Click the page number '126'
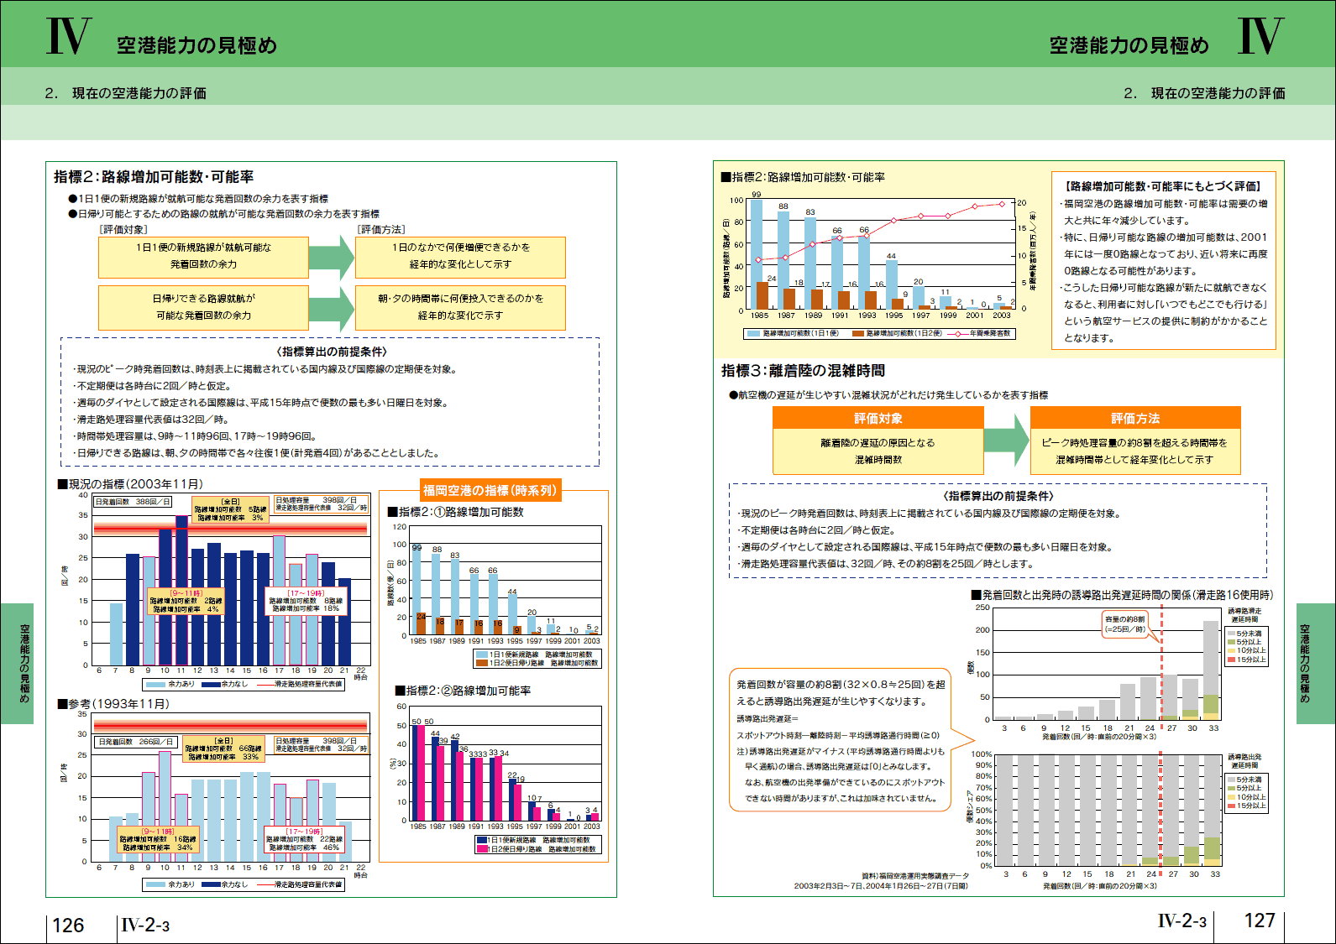 point(68,926)
